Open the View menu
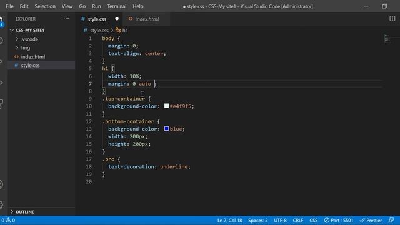 (67, 6)
